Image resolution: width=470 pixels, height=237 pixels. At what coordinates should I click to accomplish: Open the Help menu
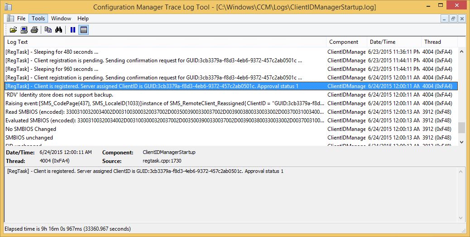pos(83,19)
